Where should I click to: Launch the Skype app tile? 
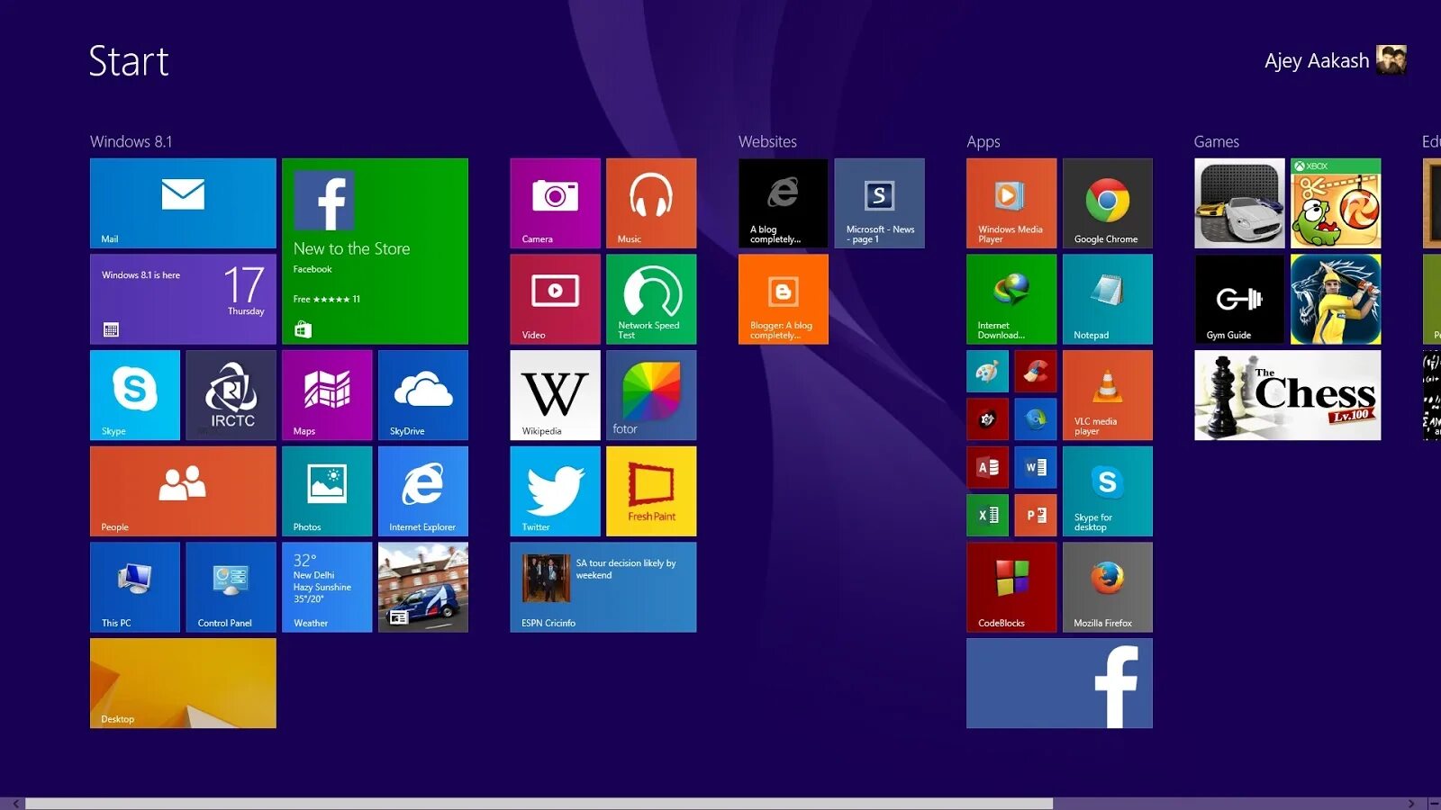pyautogui.click(x=135, y=395)
